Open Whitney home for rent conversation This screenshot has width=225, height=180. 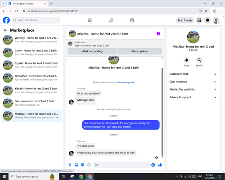click(31, 40)
